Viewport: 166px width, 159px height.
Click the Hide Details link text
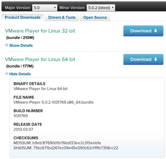[20, 74]
